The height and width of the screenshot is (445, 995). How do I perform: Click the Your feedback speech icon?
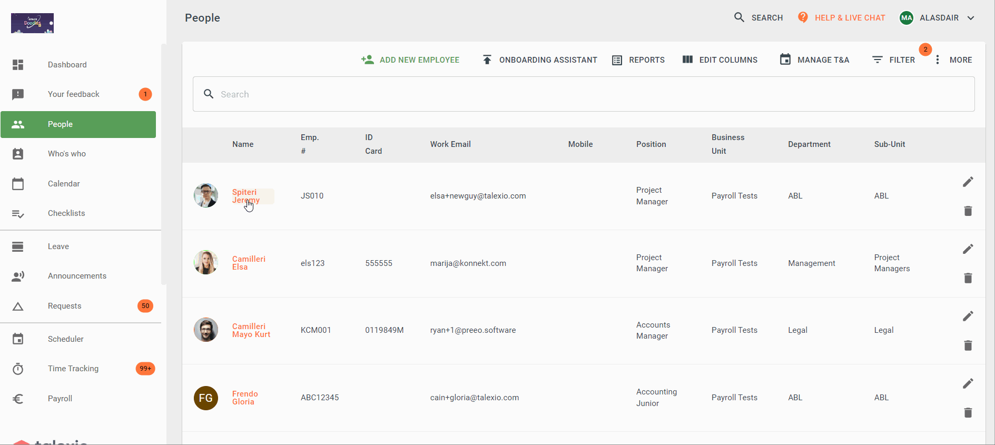18,94
